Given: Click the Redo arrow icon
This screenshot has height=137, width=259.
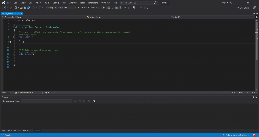Looking at the screenshot, I should (40, 7).
